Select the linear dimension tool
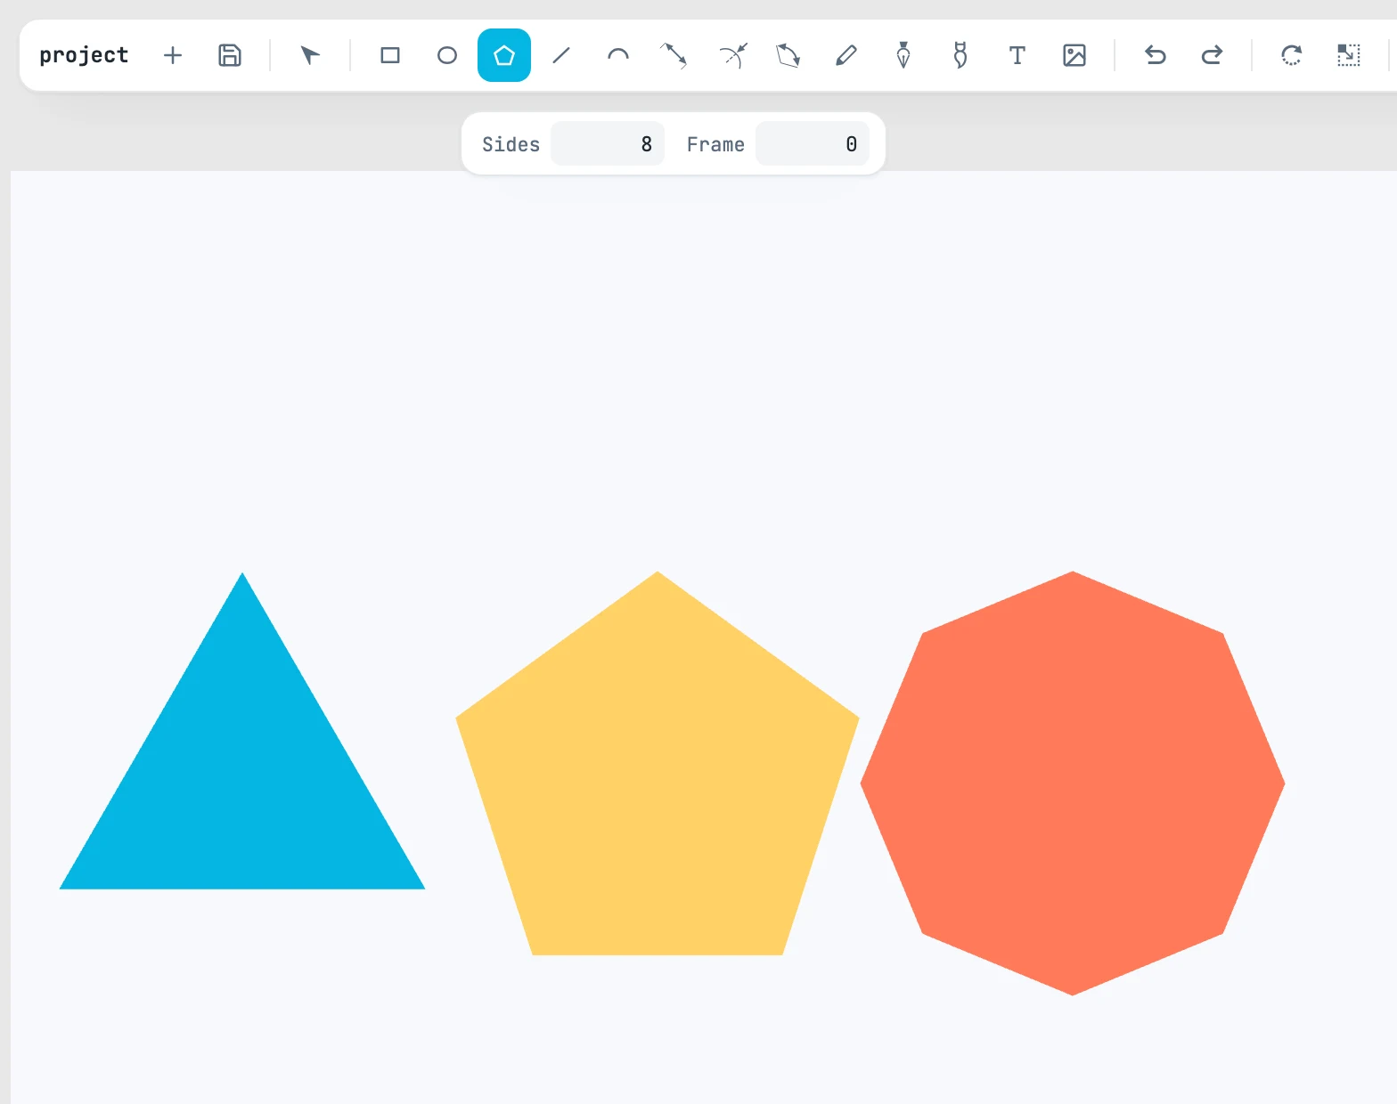Viewport: 1397px width, 1104px height. pos(674,55)
